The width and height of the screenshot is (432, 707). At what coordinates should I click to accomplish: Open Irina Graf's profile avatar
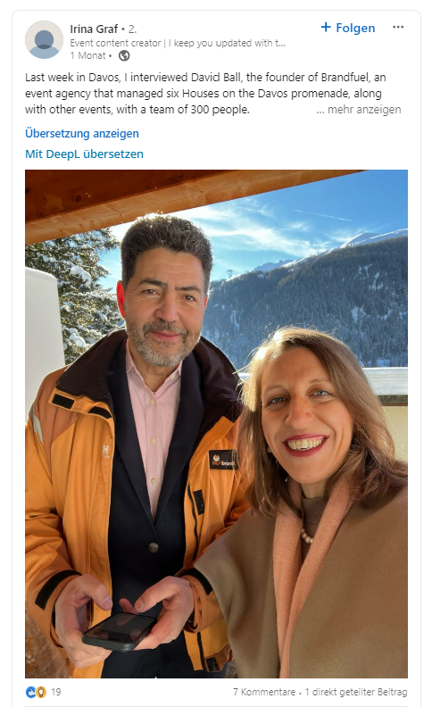[44, 39]
